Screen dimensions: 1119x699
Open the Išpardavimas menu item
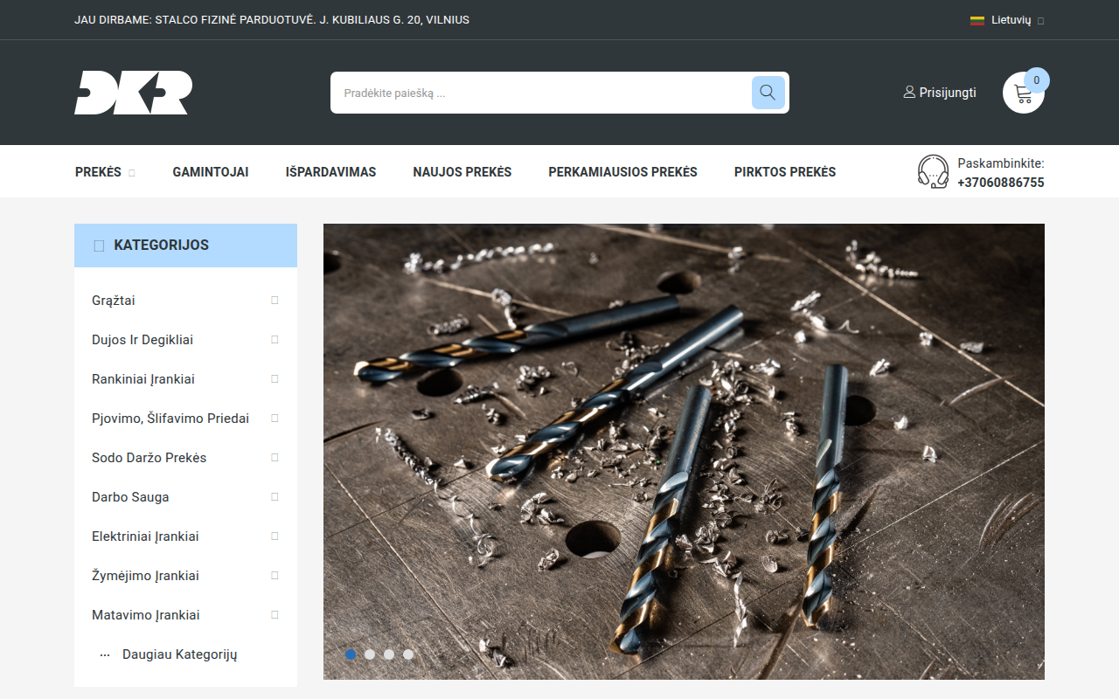(x=330, y=172)
